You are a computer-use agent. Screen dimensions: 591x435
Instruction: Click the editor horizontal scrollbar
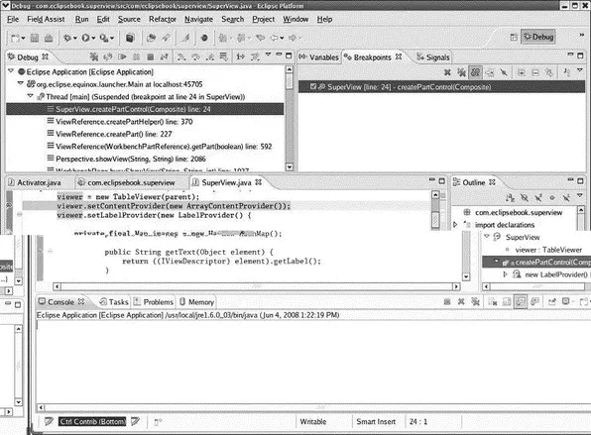257,286
